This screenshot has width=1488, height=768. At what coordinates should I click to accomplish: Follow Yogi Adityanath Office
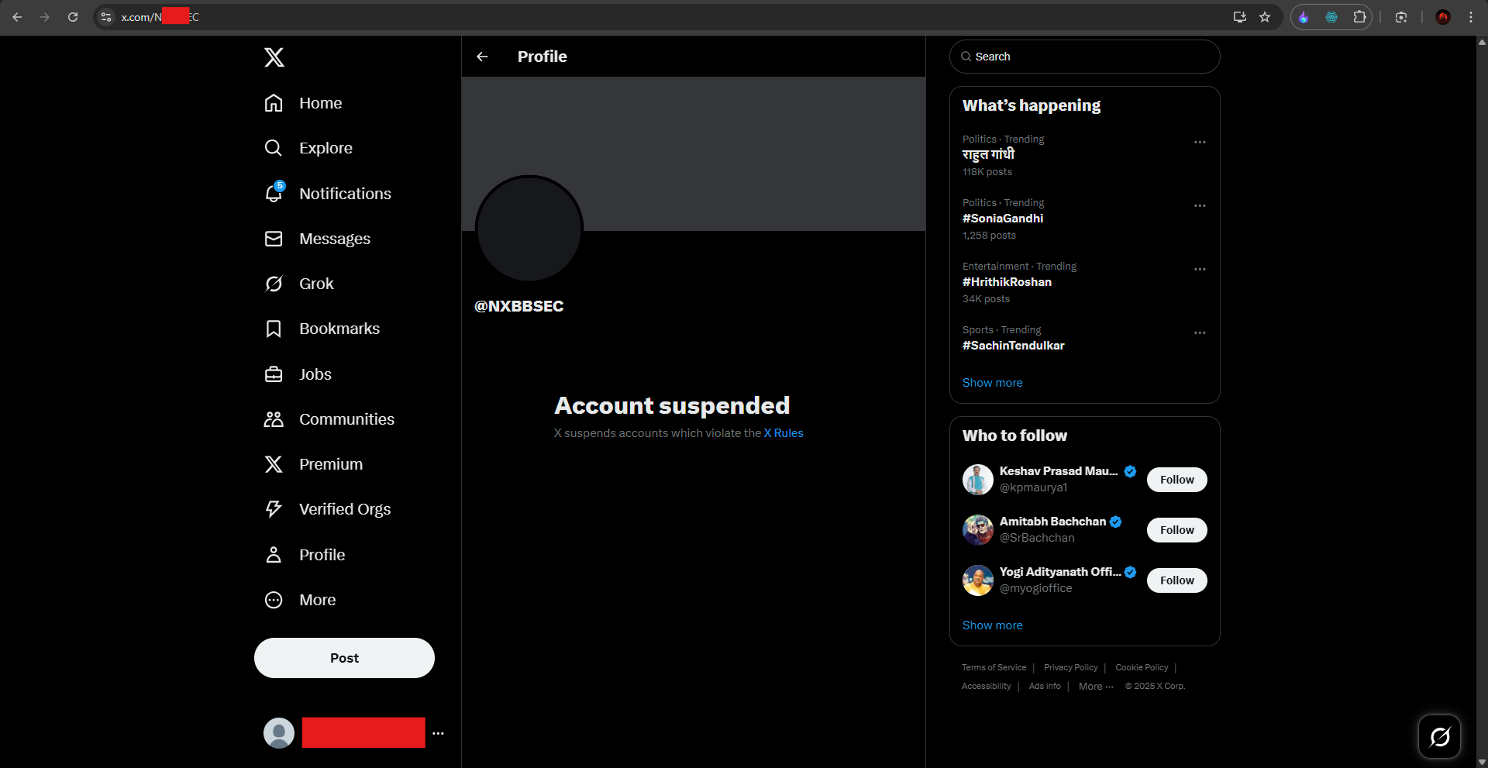point(1176,580)
